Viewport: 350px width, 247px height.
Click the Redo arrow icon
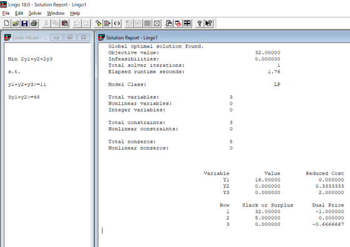[86, 23]
